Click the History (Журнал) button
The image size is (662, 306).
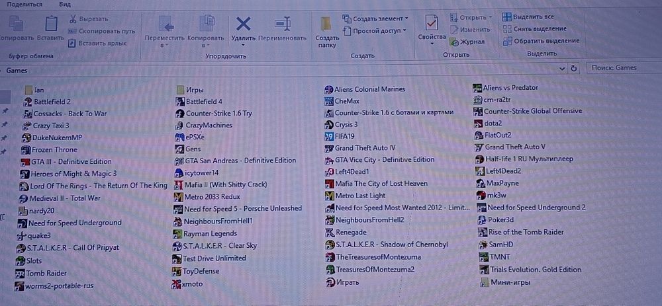click(467, 42)
